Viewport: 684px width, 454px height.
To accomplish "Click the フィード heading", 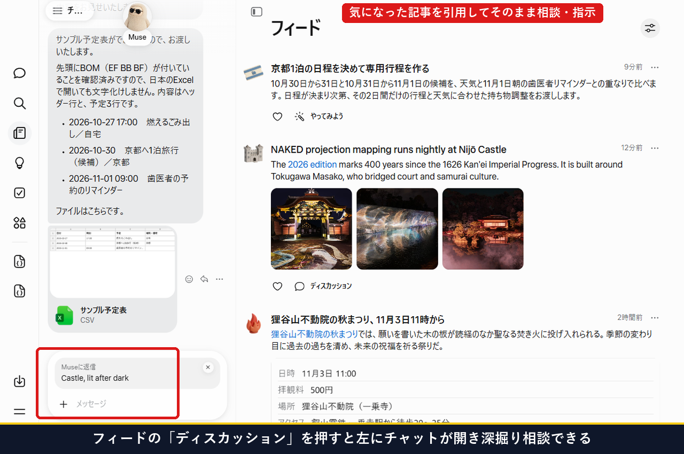I will pyautogui.click(x=296, y=28).
